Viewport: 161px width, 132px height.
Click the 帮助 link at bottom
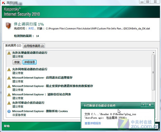pyautogui.click(x=7, y=126)
